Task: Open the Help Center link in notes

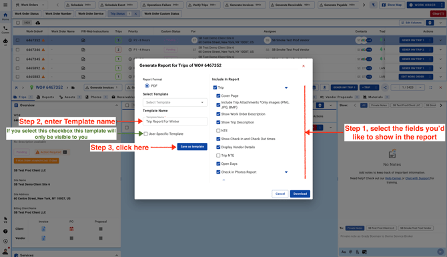Action: coord(393,178)
